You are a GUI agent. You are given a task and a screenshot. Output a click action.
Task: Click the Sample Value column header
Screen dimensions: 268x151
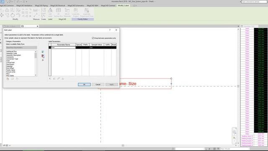pyautogui.click(x=97, y=45)
